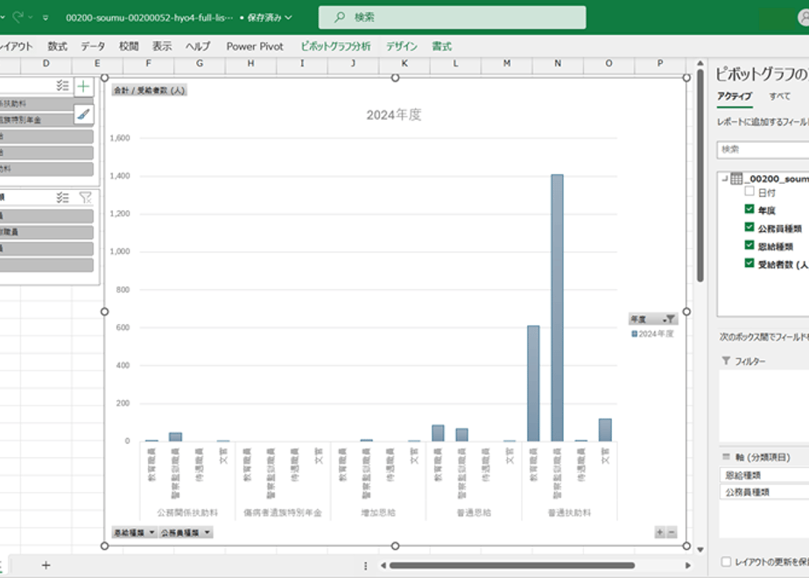Uncheck the 恩給種類 field checkbox
This screenshot has width=809, height=578.
[x=749, y=245]
